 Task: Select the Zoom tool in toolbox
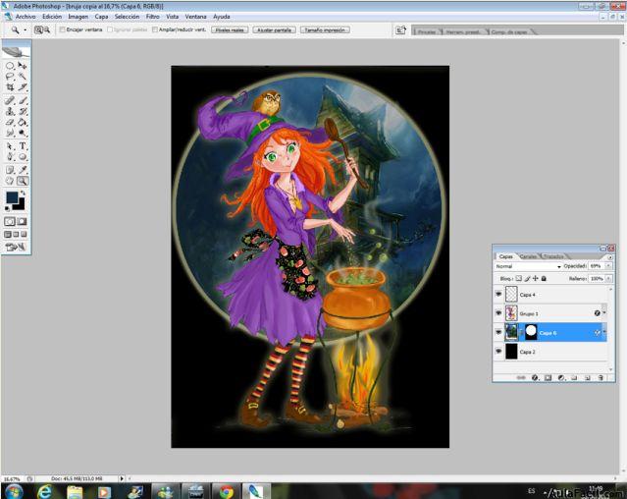(x=23, y=181)
